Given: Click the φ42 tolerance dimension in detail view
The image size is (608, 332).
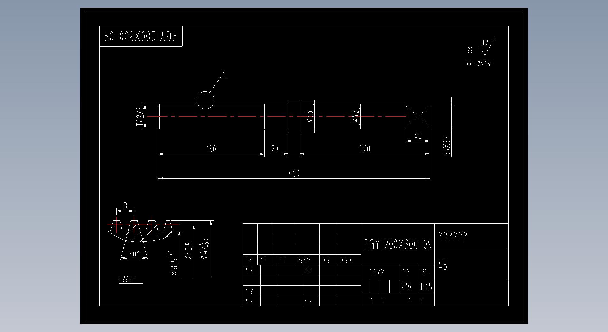Looking at the screenshot, I should pyautogui.click(x=204, y=248).
